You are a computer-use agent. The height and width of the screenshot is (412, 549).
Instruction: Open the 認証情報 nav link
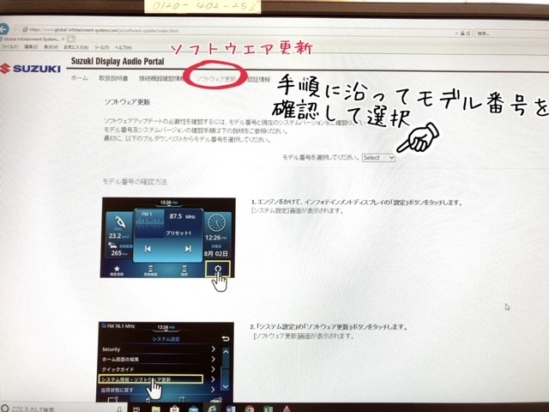258,80
